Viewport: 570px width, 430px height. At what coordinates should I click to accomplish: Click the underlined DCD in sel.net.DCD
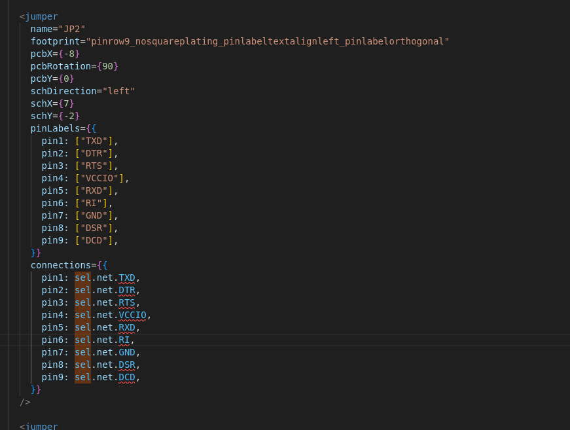click(x=127, y=377)
